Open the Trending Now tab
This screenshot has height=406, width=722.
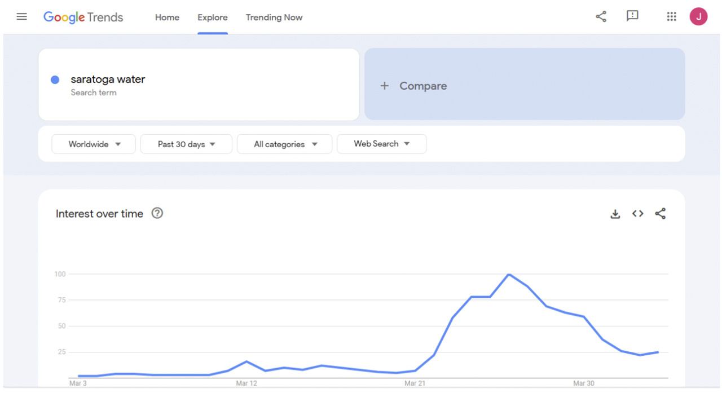[x=274, y=17]
